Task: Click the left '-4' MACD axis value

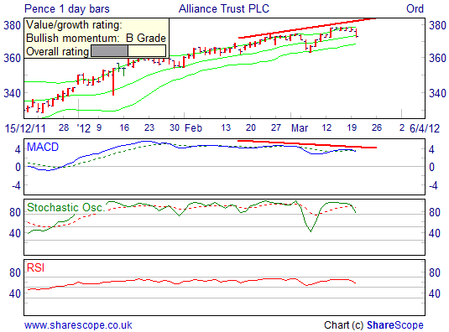Action: coord(16,185)
